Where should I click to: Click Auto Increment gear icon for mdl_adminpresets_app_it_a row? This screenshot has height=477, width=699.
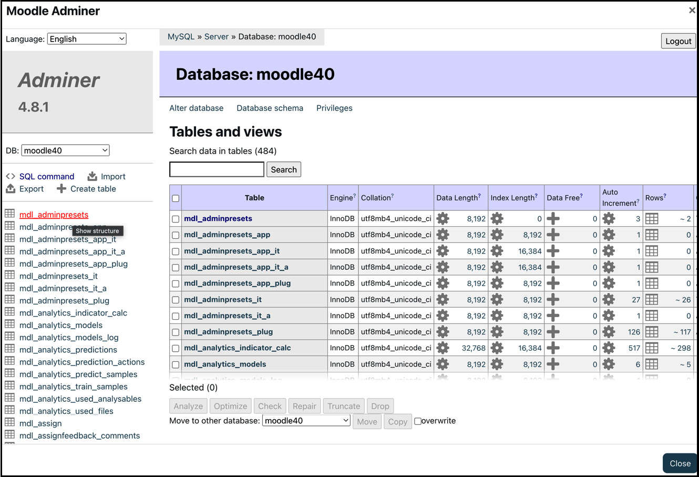coord(609,267)
